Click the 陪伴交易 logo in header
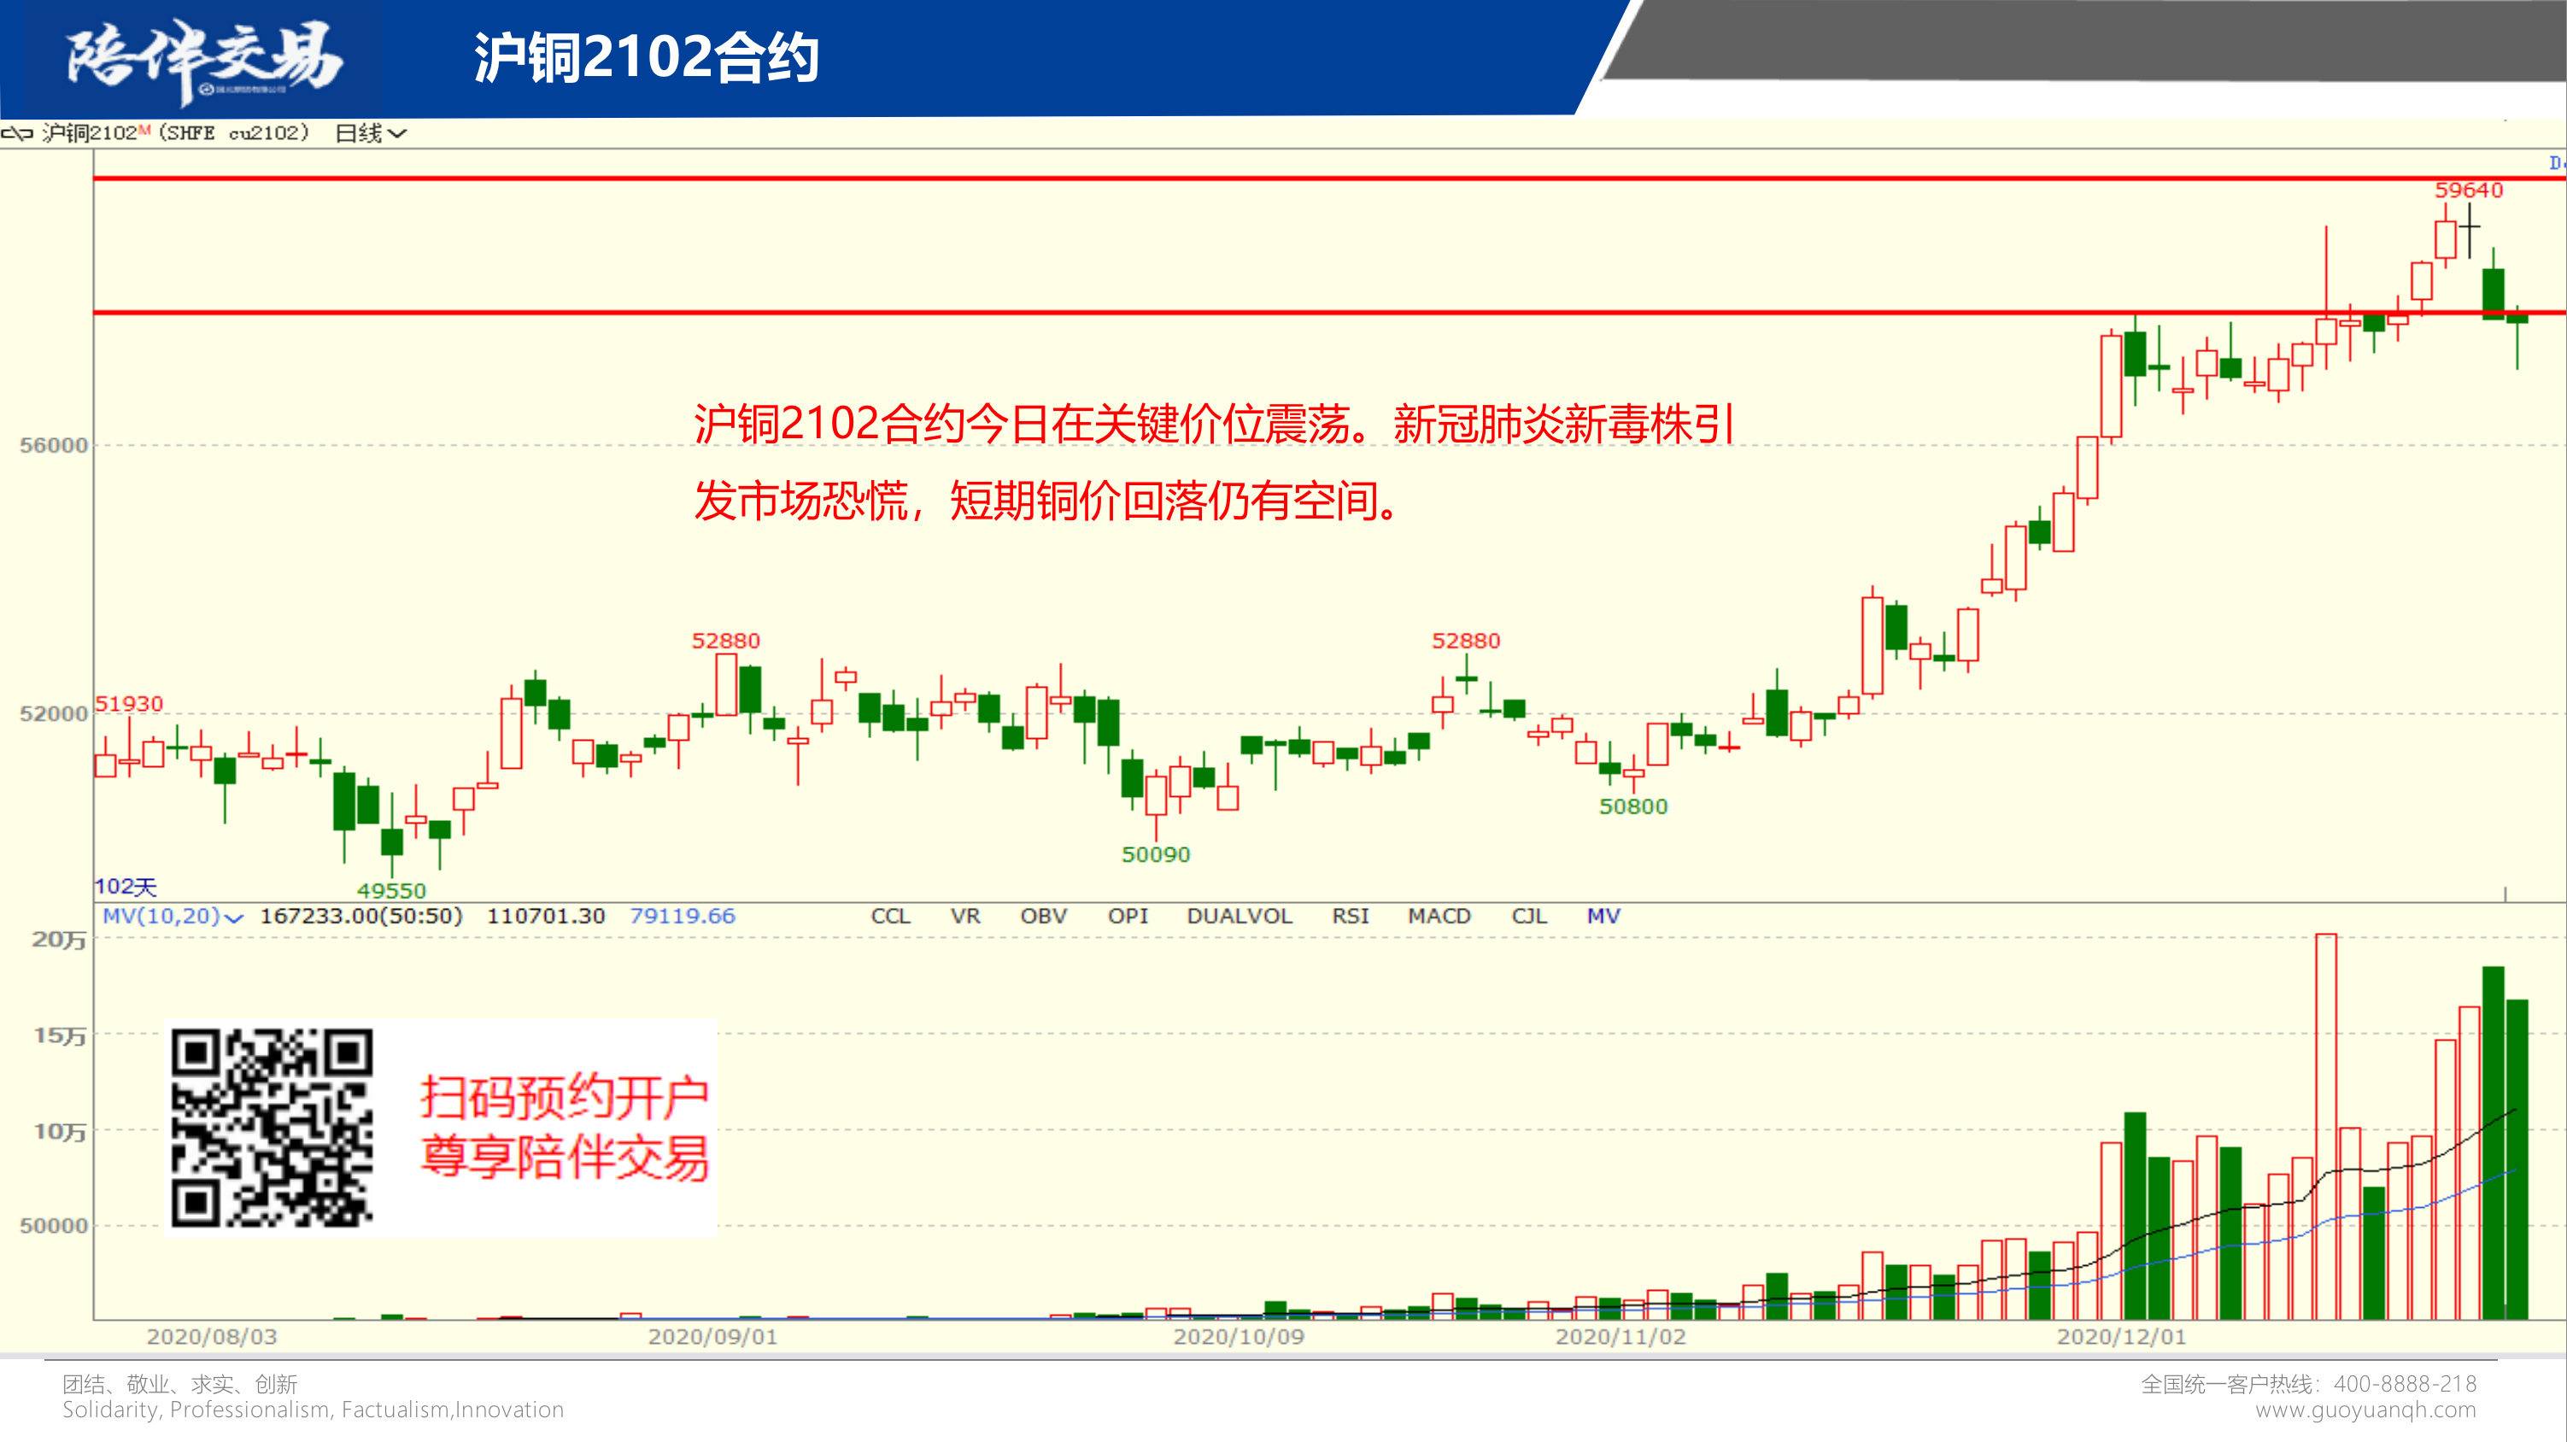The height and width of the screenshot is (1442, 2567). 204,58
